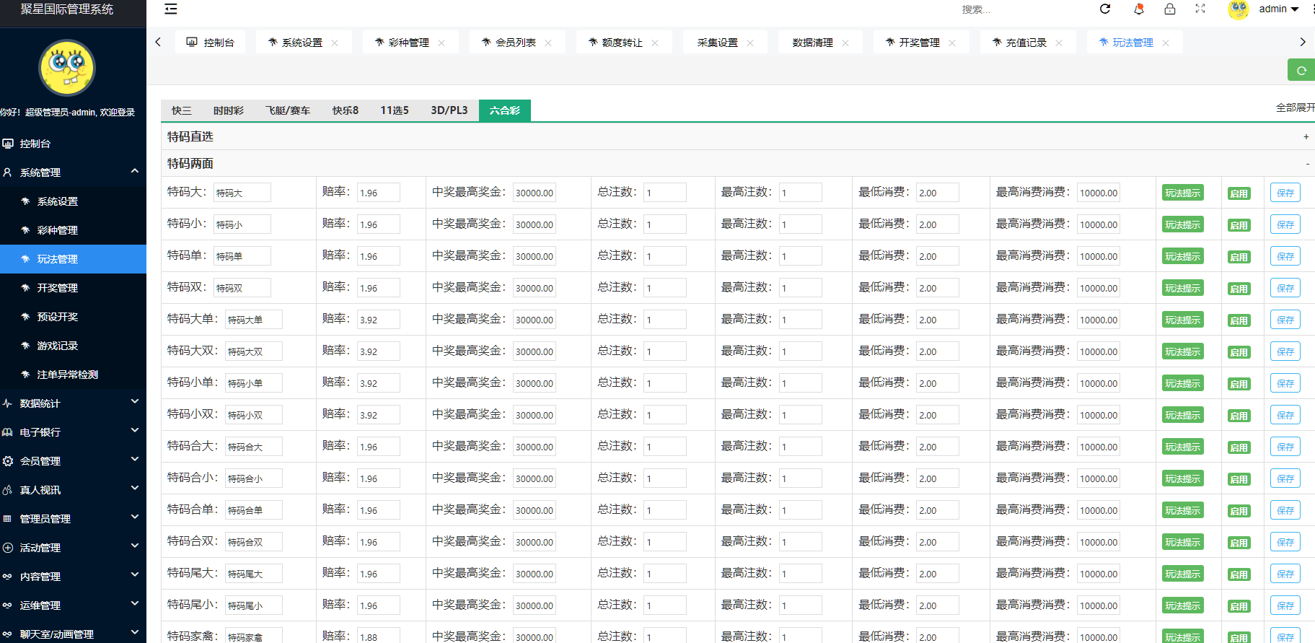The height and width of the screenshot is (643, 1315).
Task: Toggle 启用 status for 特码合大 row
Action: click(x=1239, y=447)
